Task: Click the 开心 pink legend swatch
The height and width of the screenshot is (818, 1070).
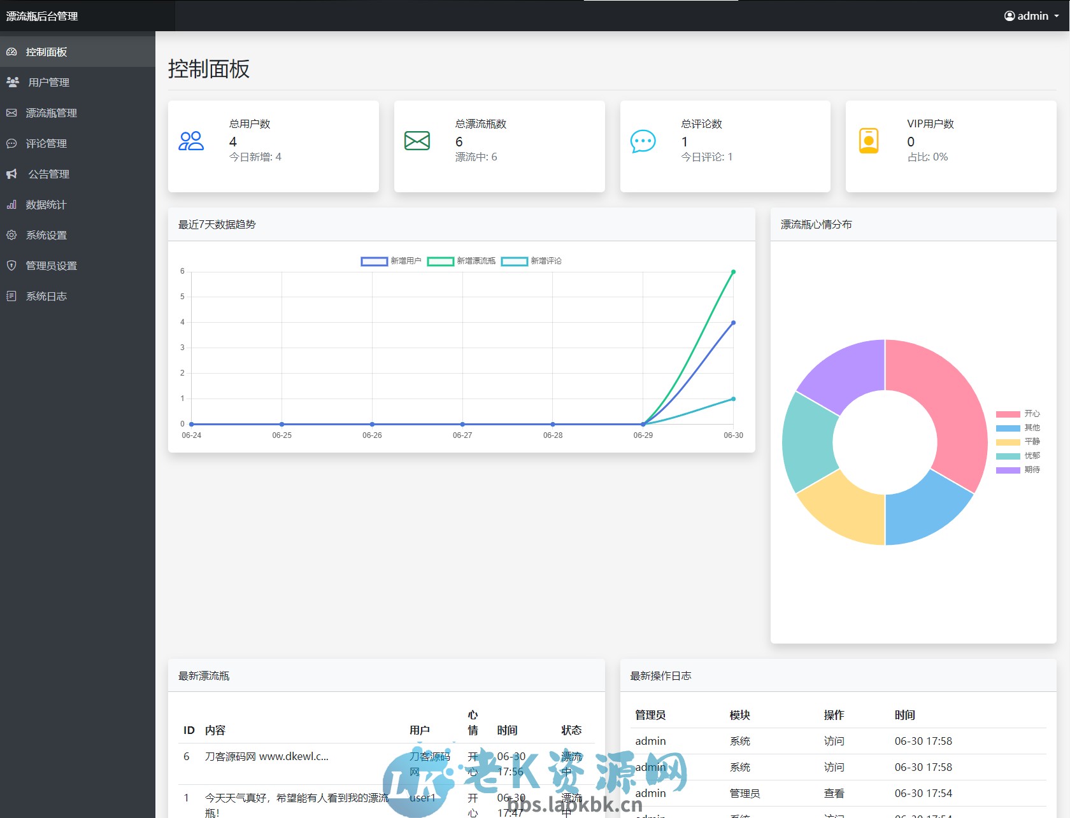Action: click(x=1008, y=414)
